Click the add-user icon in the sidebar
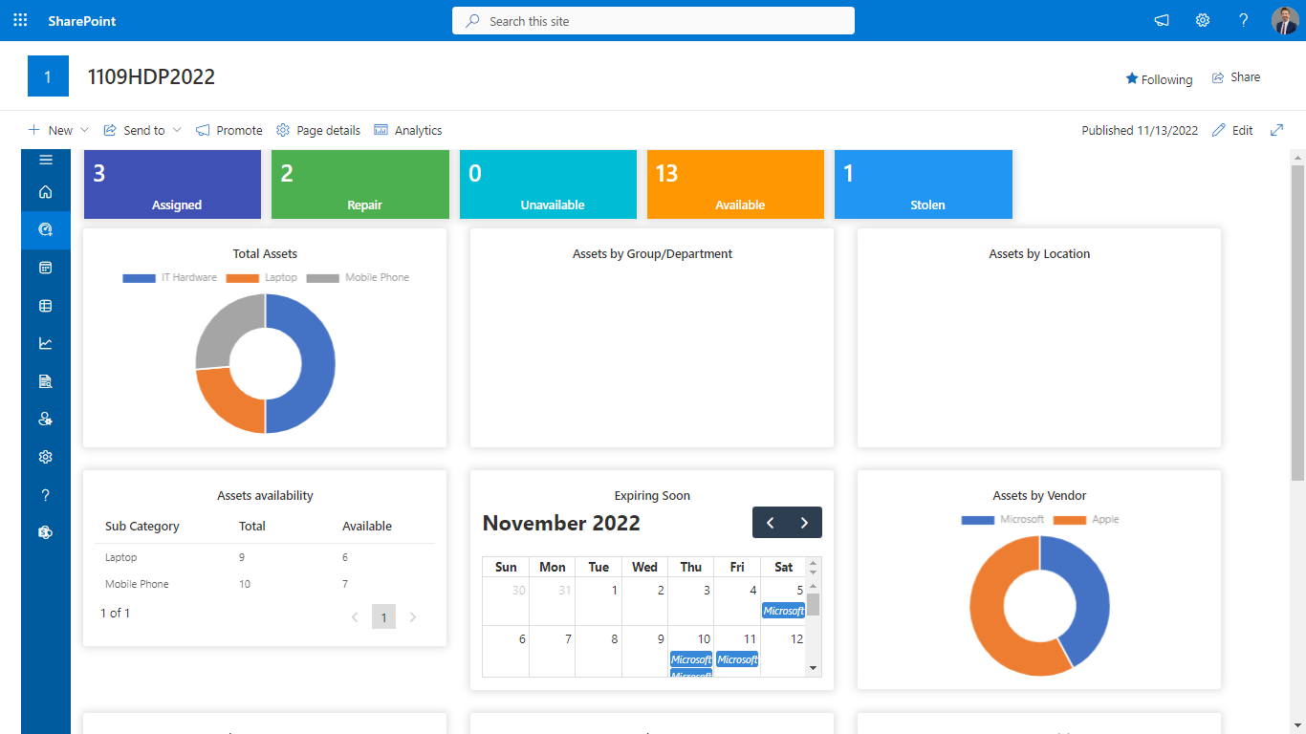Screen dimensions: 1306x734 pos(45,419)
